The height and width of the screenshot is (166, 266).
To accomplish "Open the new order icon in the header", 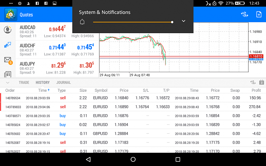I will pos(244,14).
